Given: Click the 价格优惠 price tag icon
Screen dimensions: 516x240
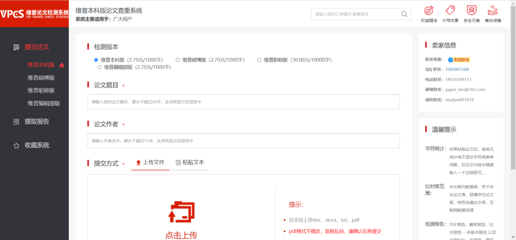Looking at the screenshot, I should pos(450,10).
